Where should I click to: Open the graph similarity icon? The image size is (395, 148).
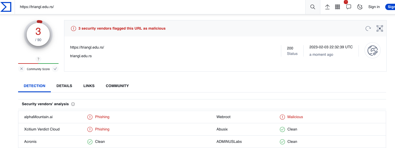click(380, 28)
